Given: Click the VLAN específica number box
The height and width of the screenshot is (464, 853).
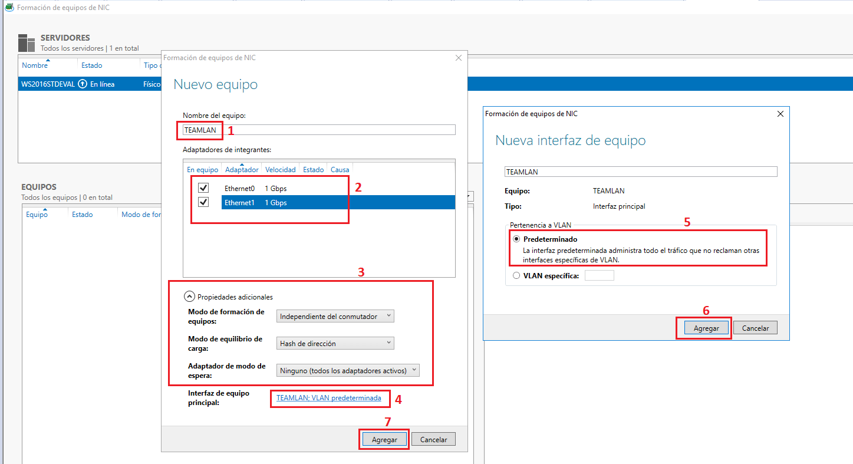Looking at the screenshot, I should [599, 275].
